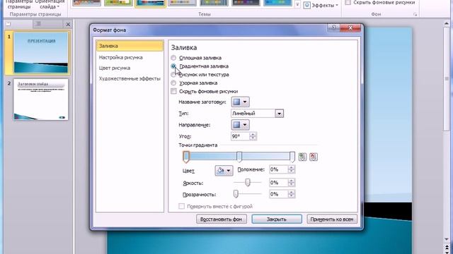Click the Прозрачность spinner arrows
453x254 pixels.
point(291,194)
